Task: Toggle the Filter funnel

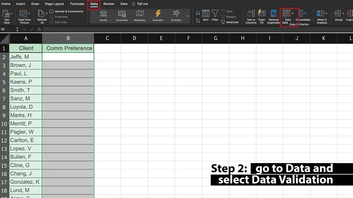Action: coord(215,16)
